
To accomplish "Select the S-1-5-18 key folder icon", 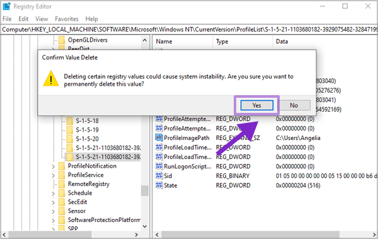I will (70, 120).
